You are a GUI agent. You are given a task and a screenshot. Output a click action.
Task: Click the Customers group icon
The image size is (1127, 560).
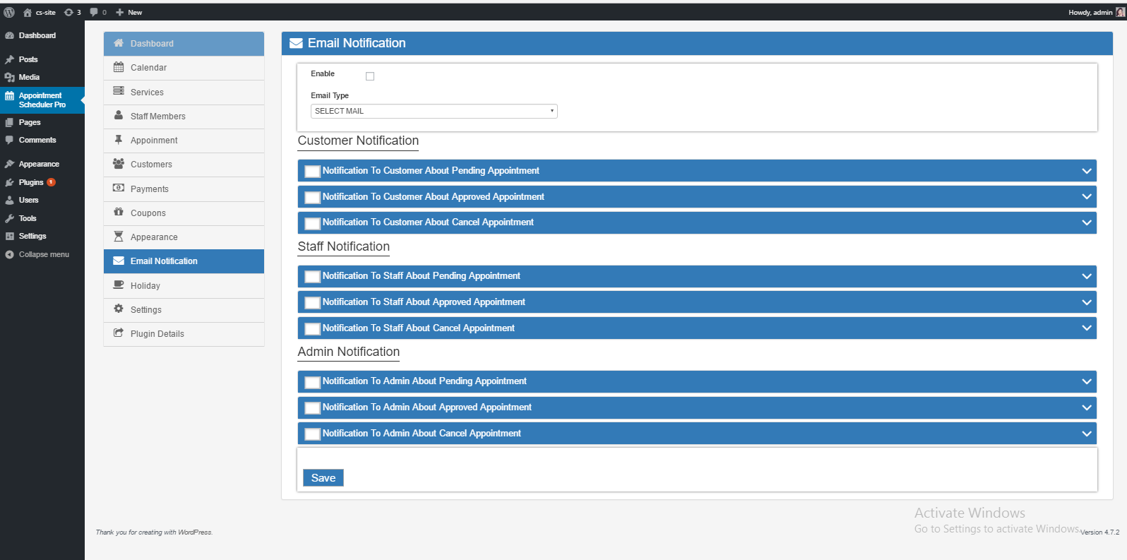[x=119, y=164]
